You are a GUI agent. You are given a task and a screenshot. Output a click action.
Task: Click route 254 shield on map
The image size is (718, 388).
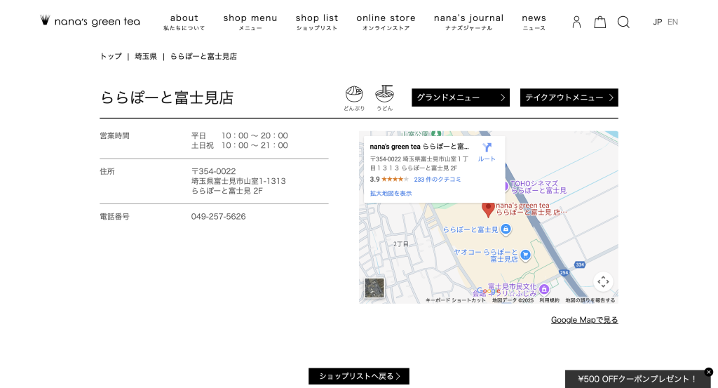(564, 272)
